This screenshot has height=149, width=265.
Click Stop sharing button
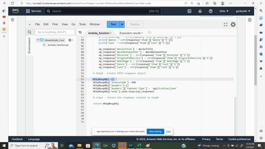[x=155, y=132]
